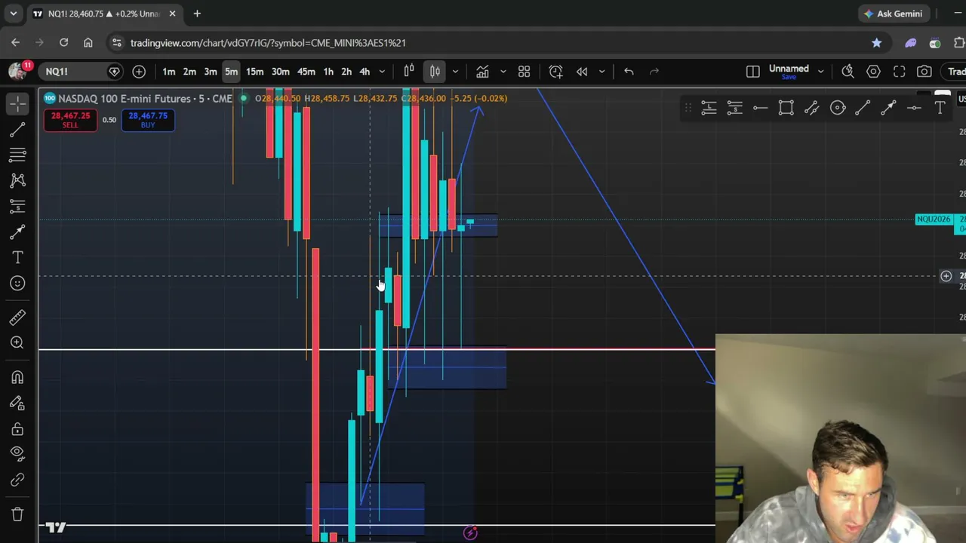Select the zoom-in magnifier tool
This screenshot has width=966, height=543.
point(17,342)
